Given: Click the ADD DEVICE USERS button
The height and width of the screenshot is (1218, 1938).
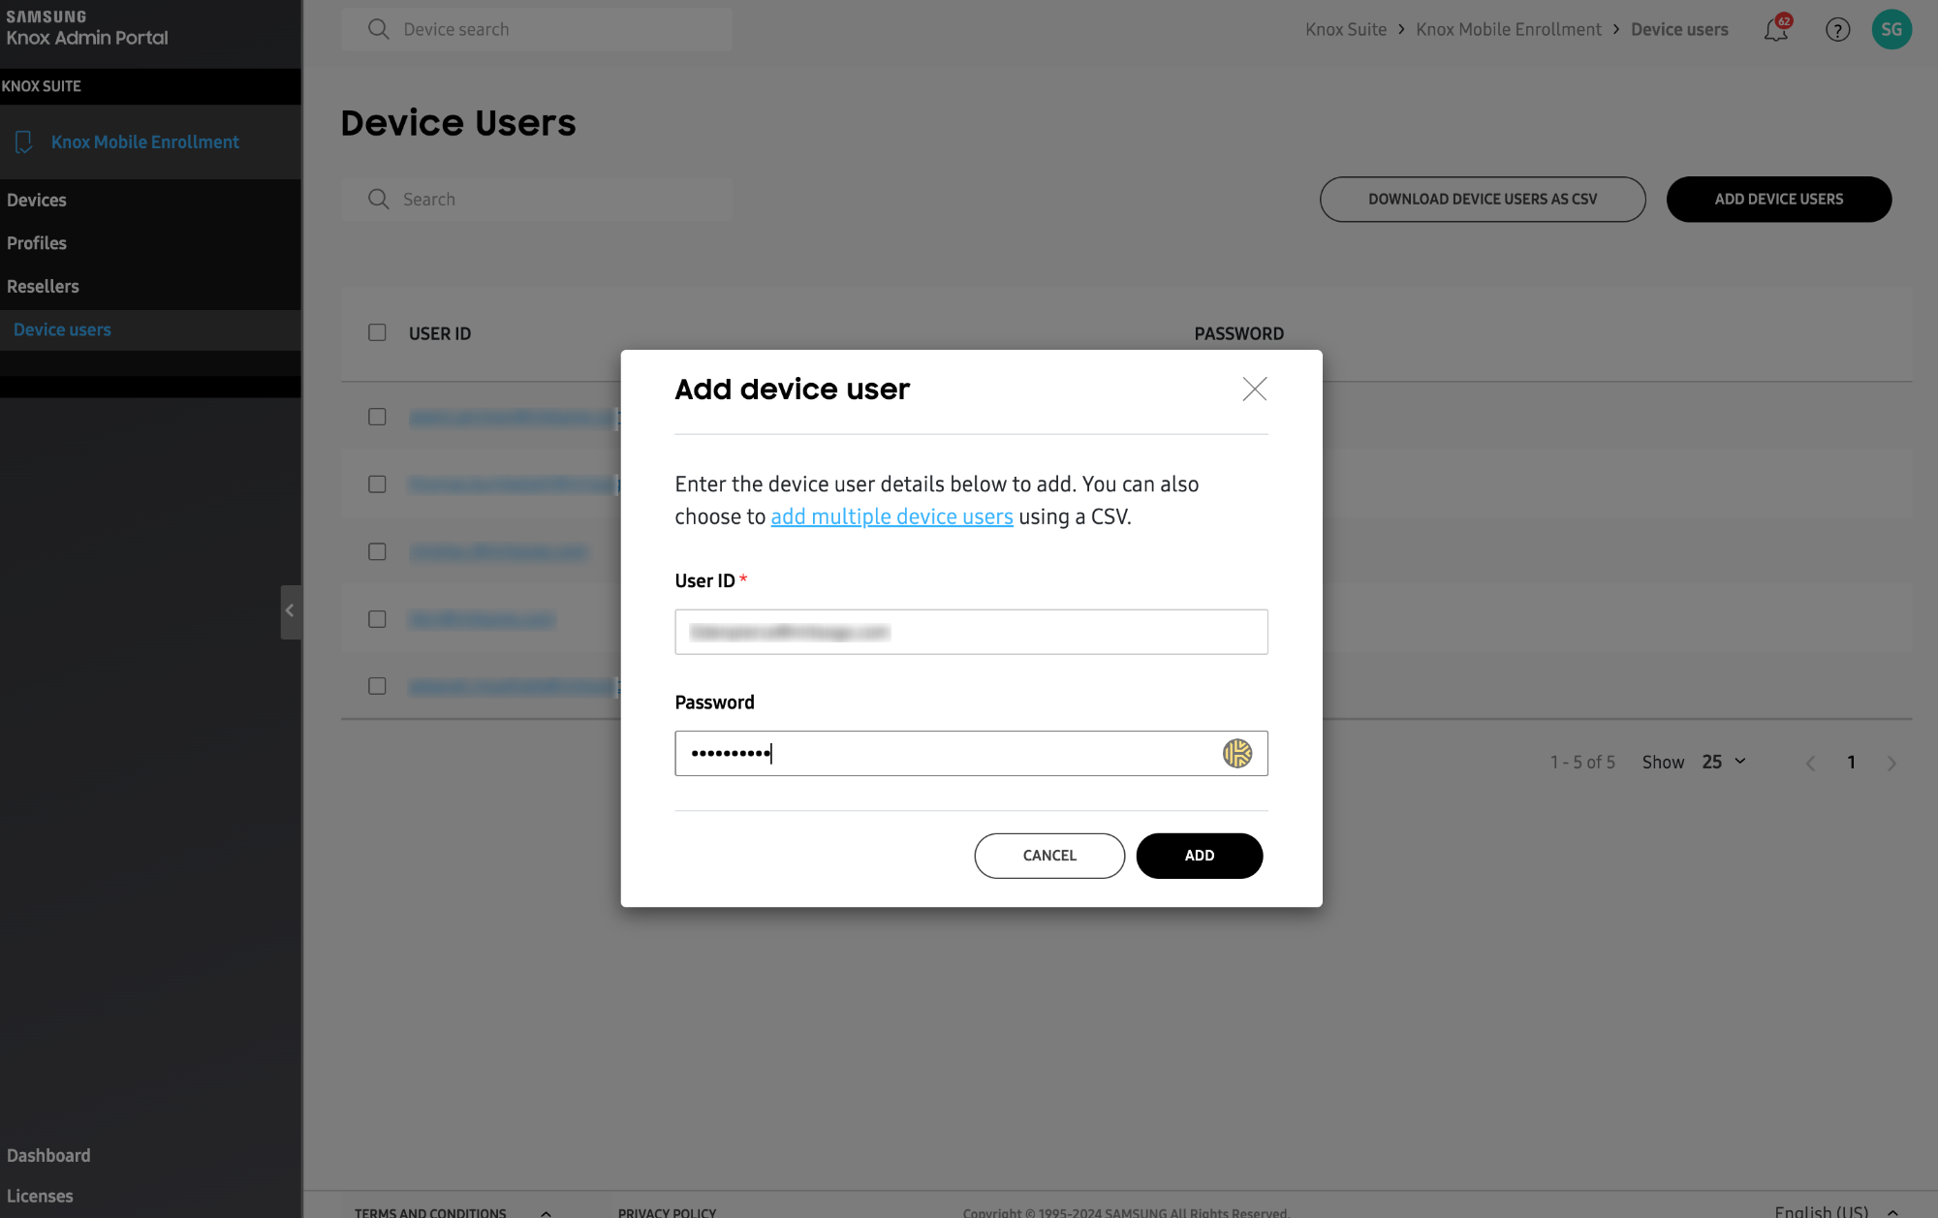Looking at the screenshot, I should [x=1779, y=199].
